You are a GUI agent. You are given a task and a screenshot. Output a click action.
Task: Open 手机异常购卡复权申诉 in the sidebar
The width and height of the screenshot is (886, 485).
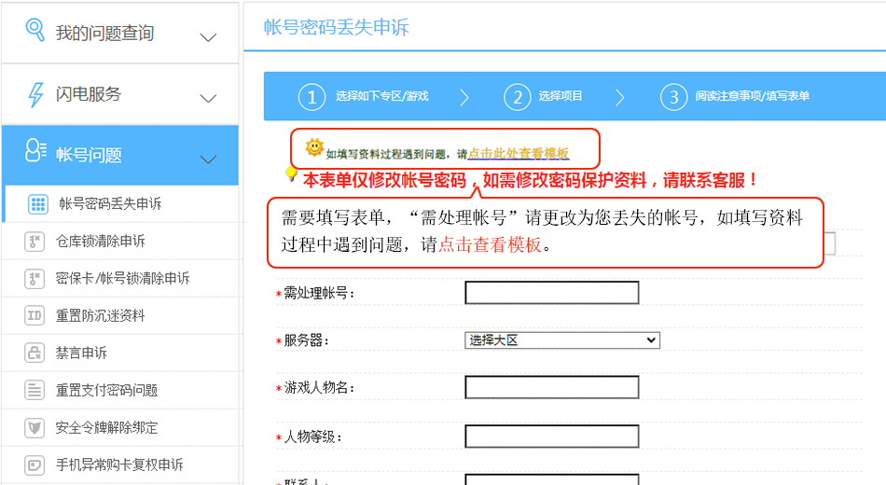pos(119,464)
